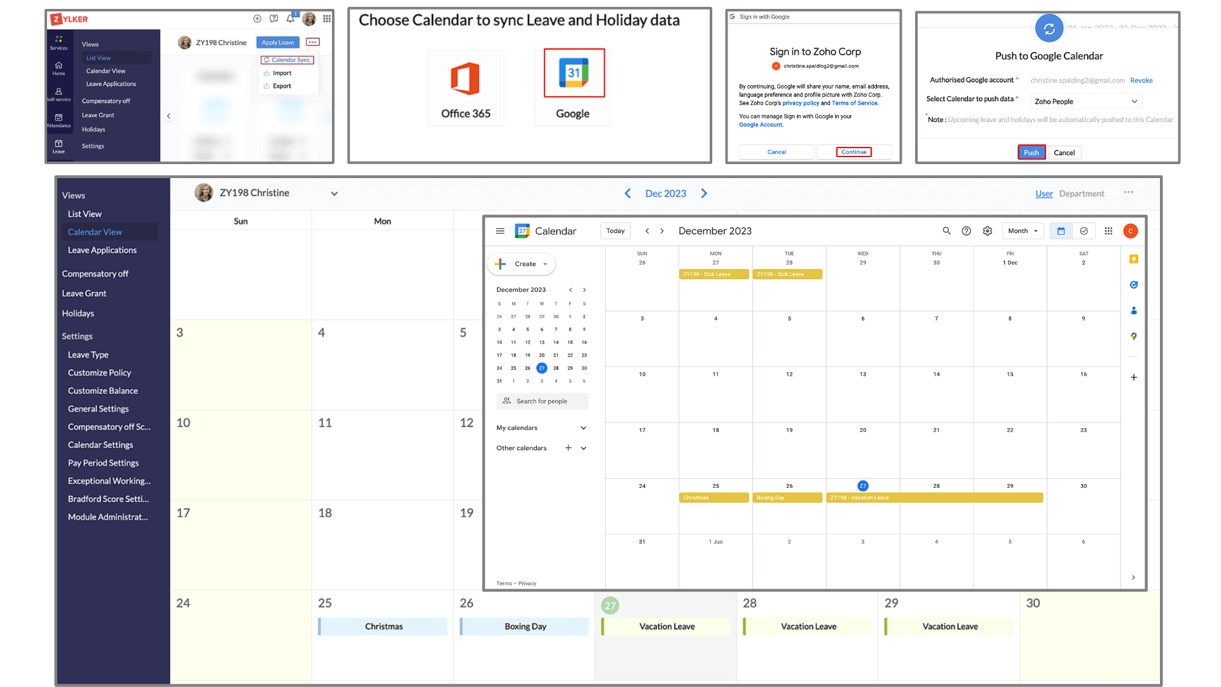Collapse the side panel arrow in Calendar
The width and height of the screenshot is (1221, 687).
click(1133, 577)
